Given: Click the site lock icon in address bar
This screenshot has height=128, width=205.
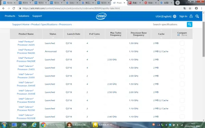Looking at the screenshot, I should 20,8.
